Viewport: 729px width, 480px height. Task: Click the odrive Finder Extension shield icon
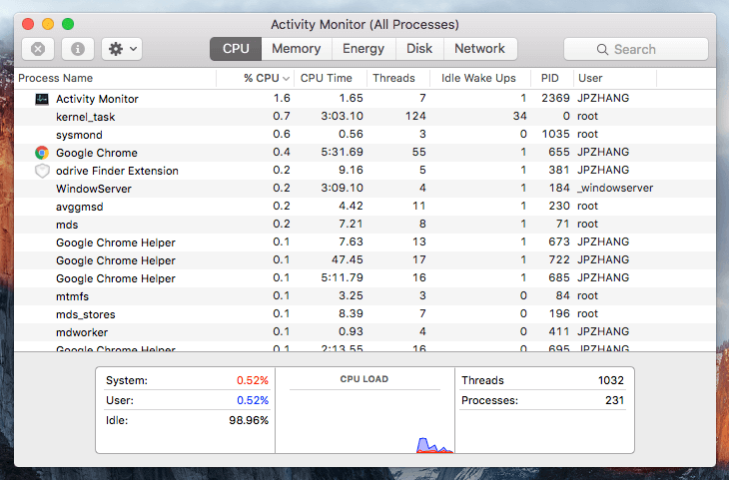click(x=42, y=171)
